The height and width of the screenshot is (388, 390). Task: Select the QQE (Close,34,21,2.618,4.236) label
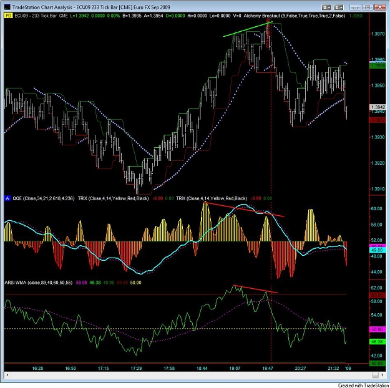coord(43,198)
